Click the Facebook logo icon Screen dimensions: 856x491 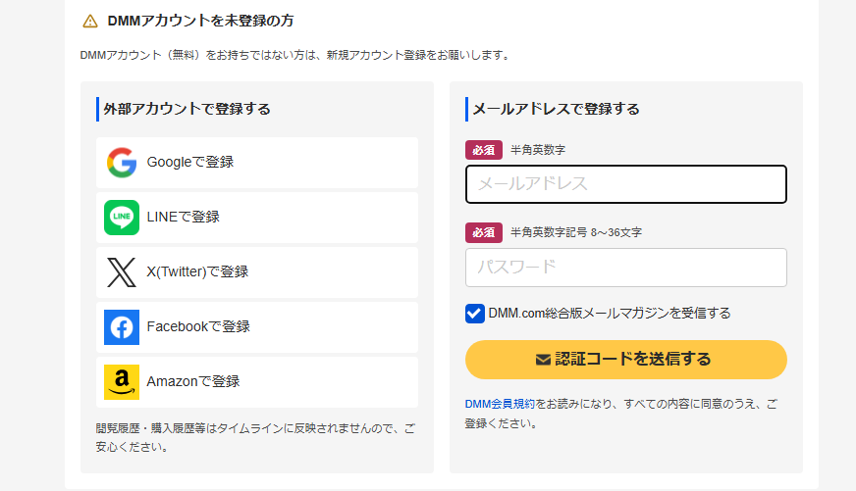click(122, 327)
